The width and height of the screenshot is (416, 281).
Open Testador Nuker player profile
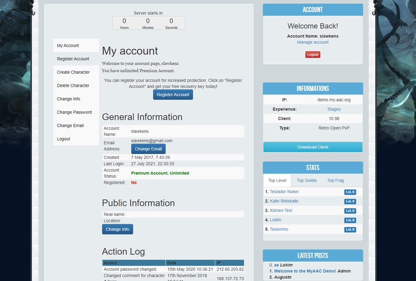tap(284, 192)
